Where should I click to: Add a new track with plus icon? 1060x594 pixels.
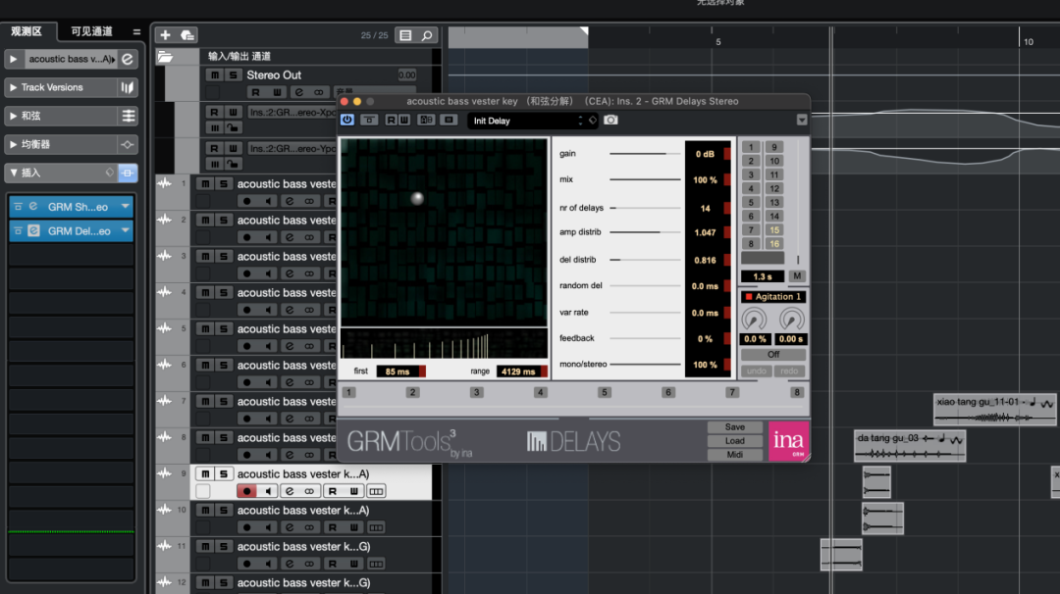tap(166, 34)
